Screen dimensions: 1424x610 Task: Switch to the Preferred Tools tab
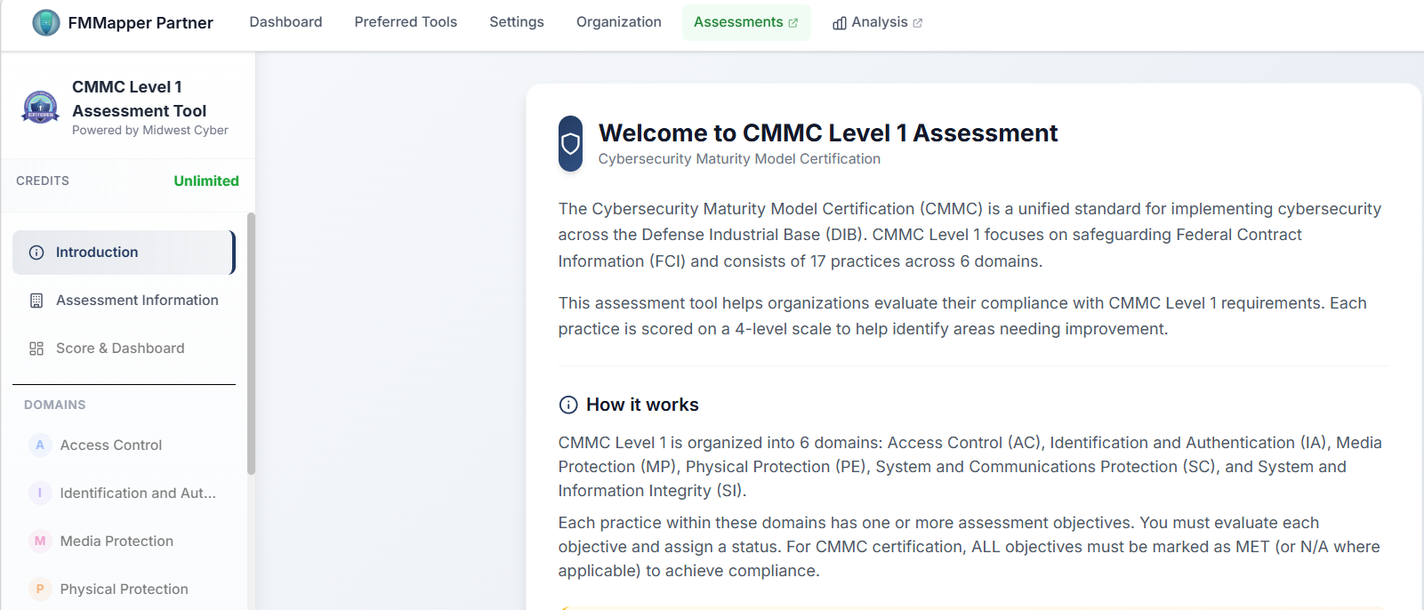(406, 21)
